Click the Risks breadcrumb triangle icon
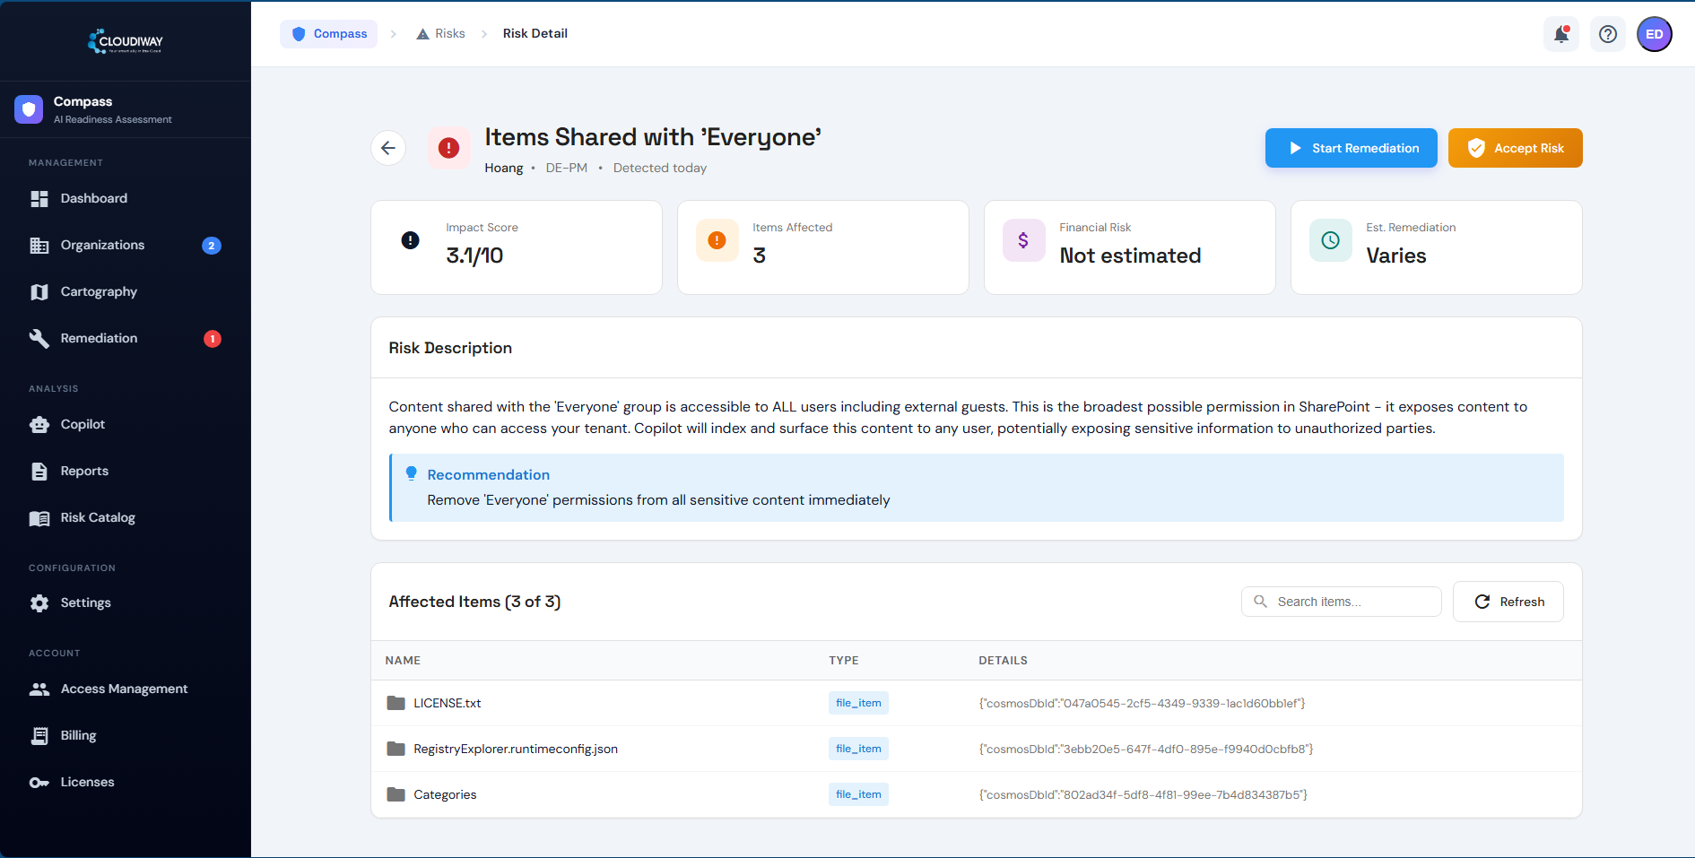 pyautogui.click(x=423, y=34)
